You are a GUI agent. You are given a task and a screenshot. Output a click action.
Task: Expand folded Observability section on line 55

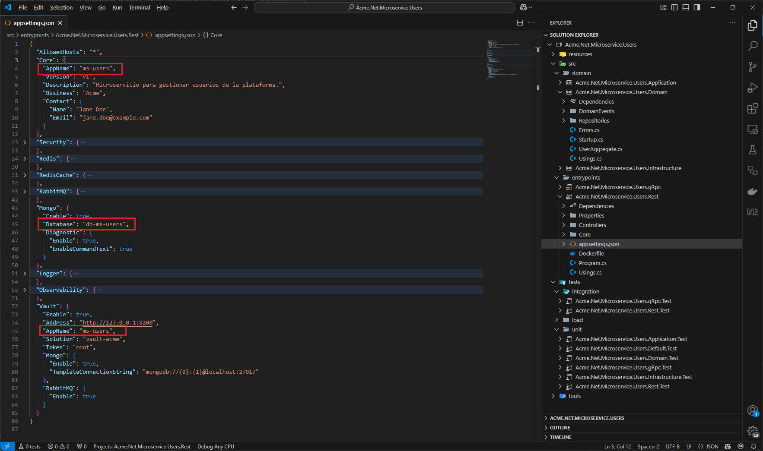(25, 290)
